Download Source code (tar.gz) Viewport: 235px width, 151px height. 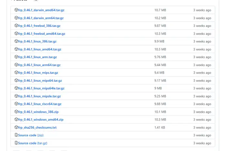coord(33,143)
